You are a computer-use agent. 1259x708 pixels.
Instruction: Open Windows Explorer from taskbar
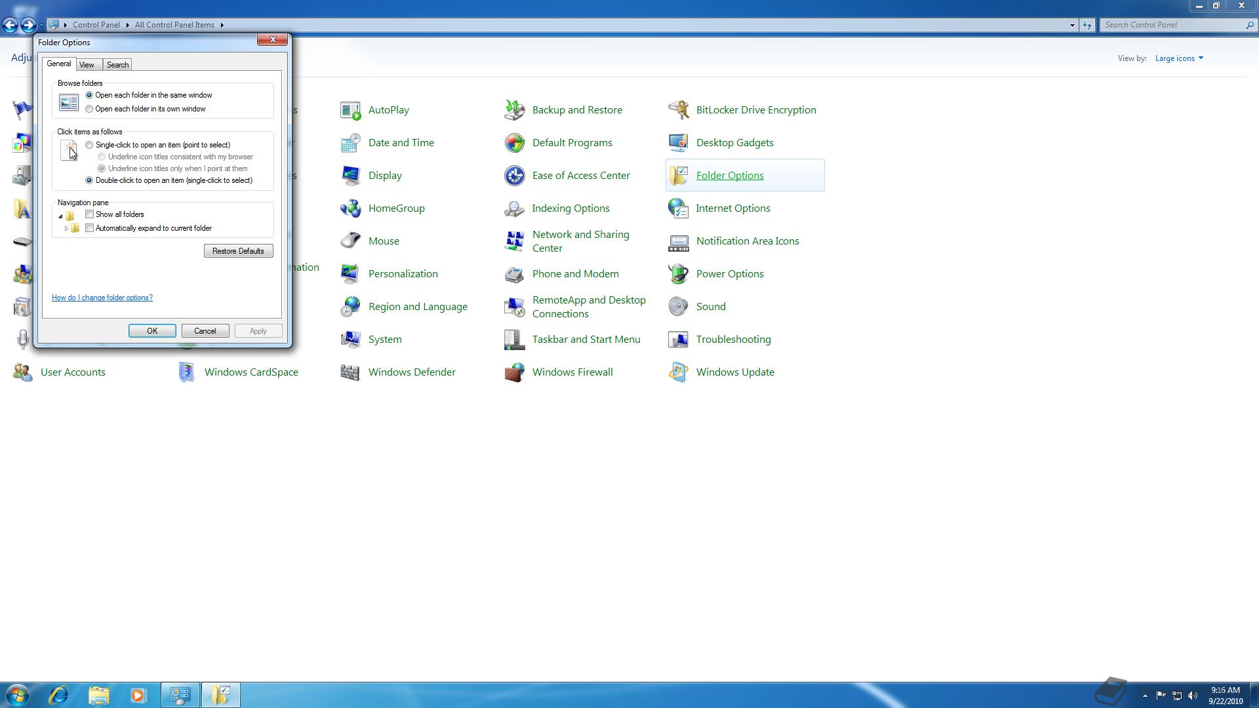(x=98, y=695)
